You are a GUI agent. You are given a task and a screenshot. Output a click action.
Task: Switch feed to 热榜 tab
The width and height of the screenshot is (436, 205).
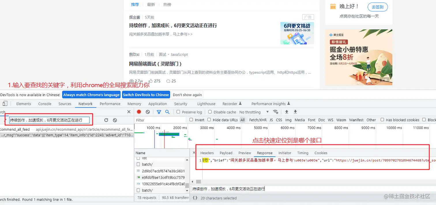[x=167, y=4]
